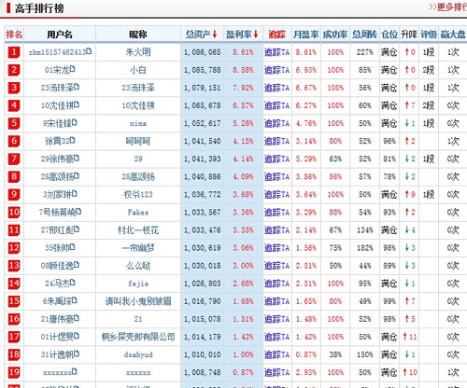Open the 更多排行 link
Screen dimensions: 467x388
[448, 7]
